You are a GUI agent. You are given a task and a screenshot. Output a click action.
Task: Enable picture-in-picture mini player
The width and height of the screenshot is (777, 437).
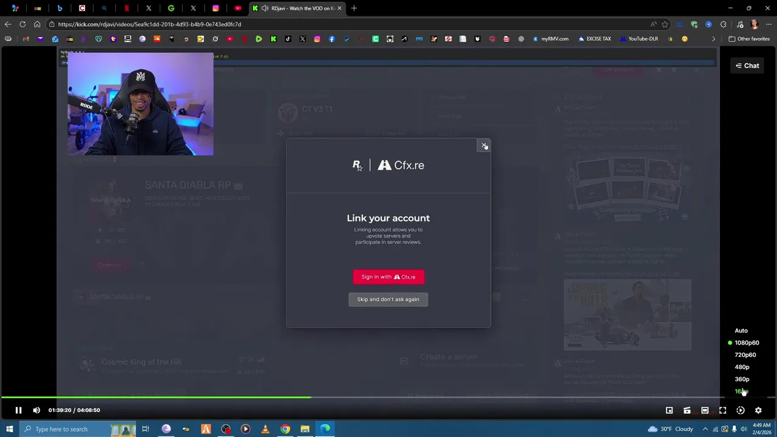[x=669, y=410]
